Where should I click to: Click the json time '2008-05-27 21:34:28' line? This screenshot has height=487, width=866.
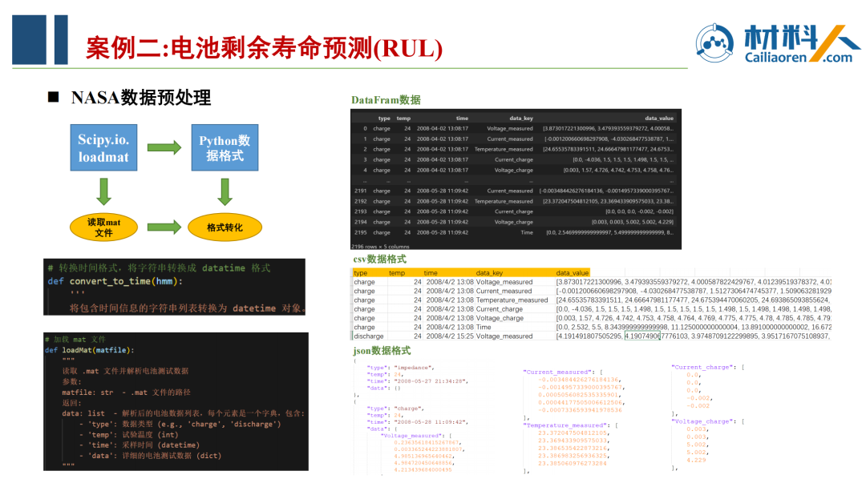click(418, 381)
